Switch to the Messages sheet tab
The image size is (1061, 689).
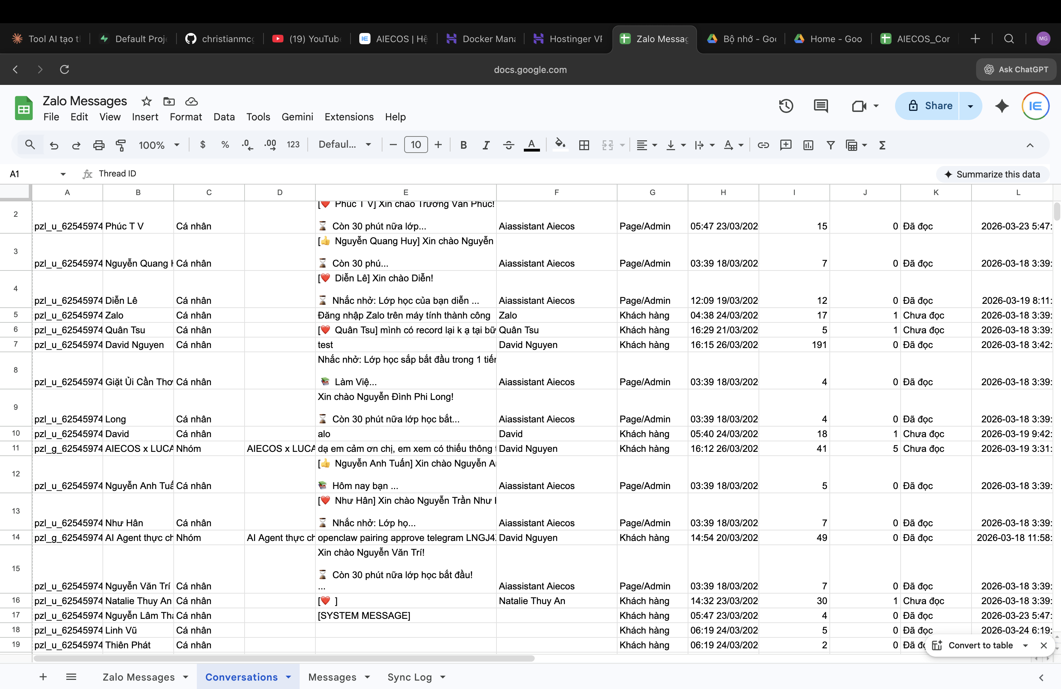332,677
